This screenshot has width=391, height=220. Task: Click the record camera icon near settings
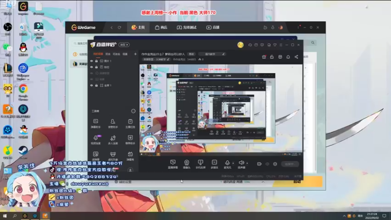point(260,164)
